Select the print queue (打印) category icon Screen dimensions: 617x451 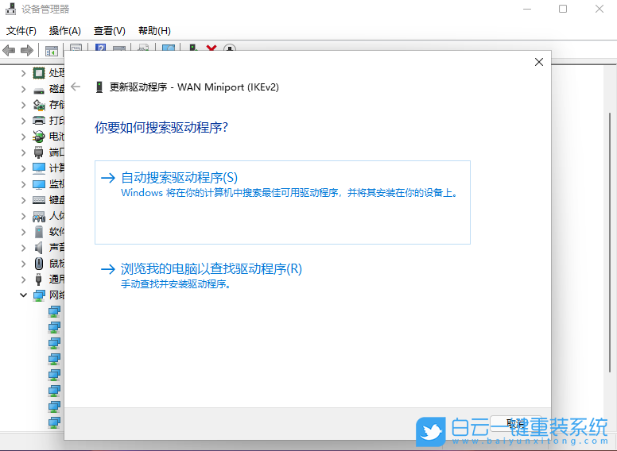point(39,121)
